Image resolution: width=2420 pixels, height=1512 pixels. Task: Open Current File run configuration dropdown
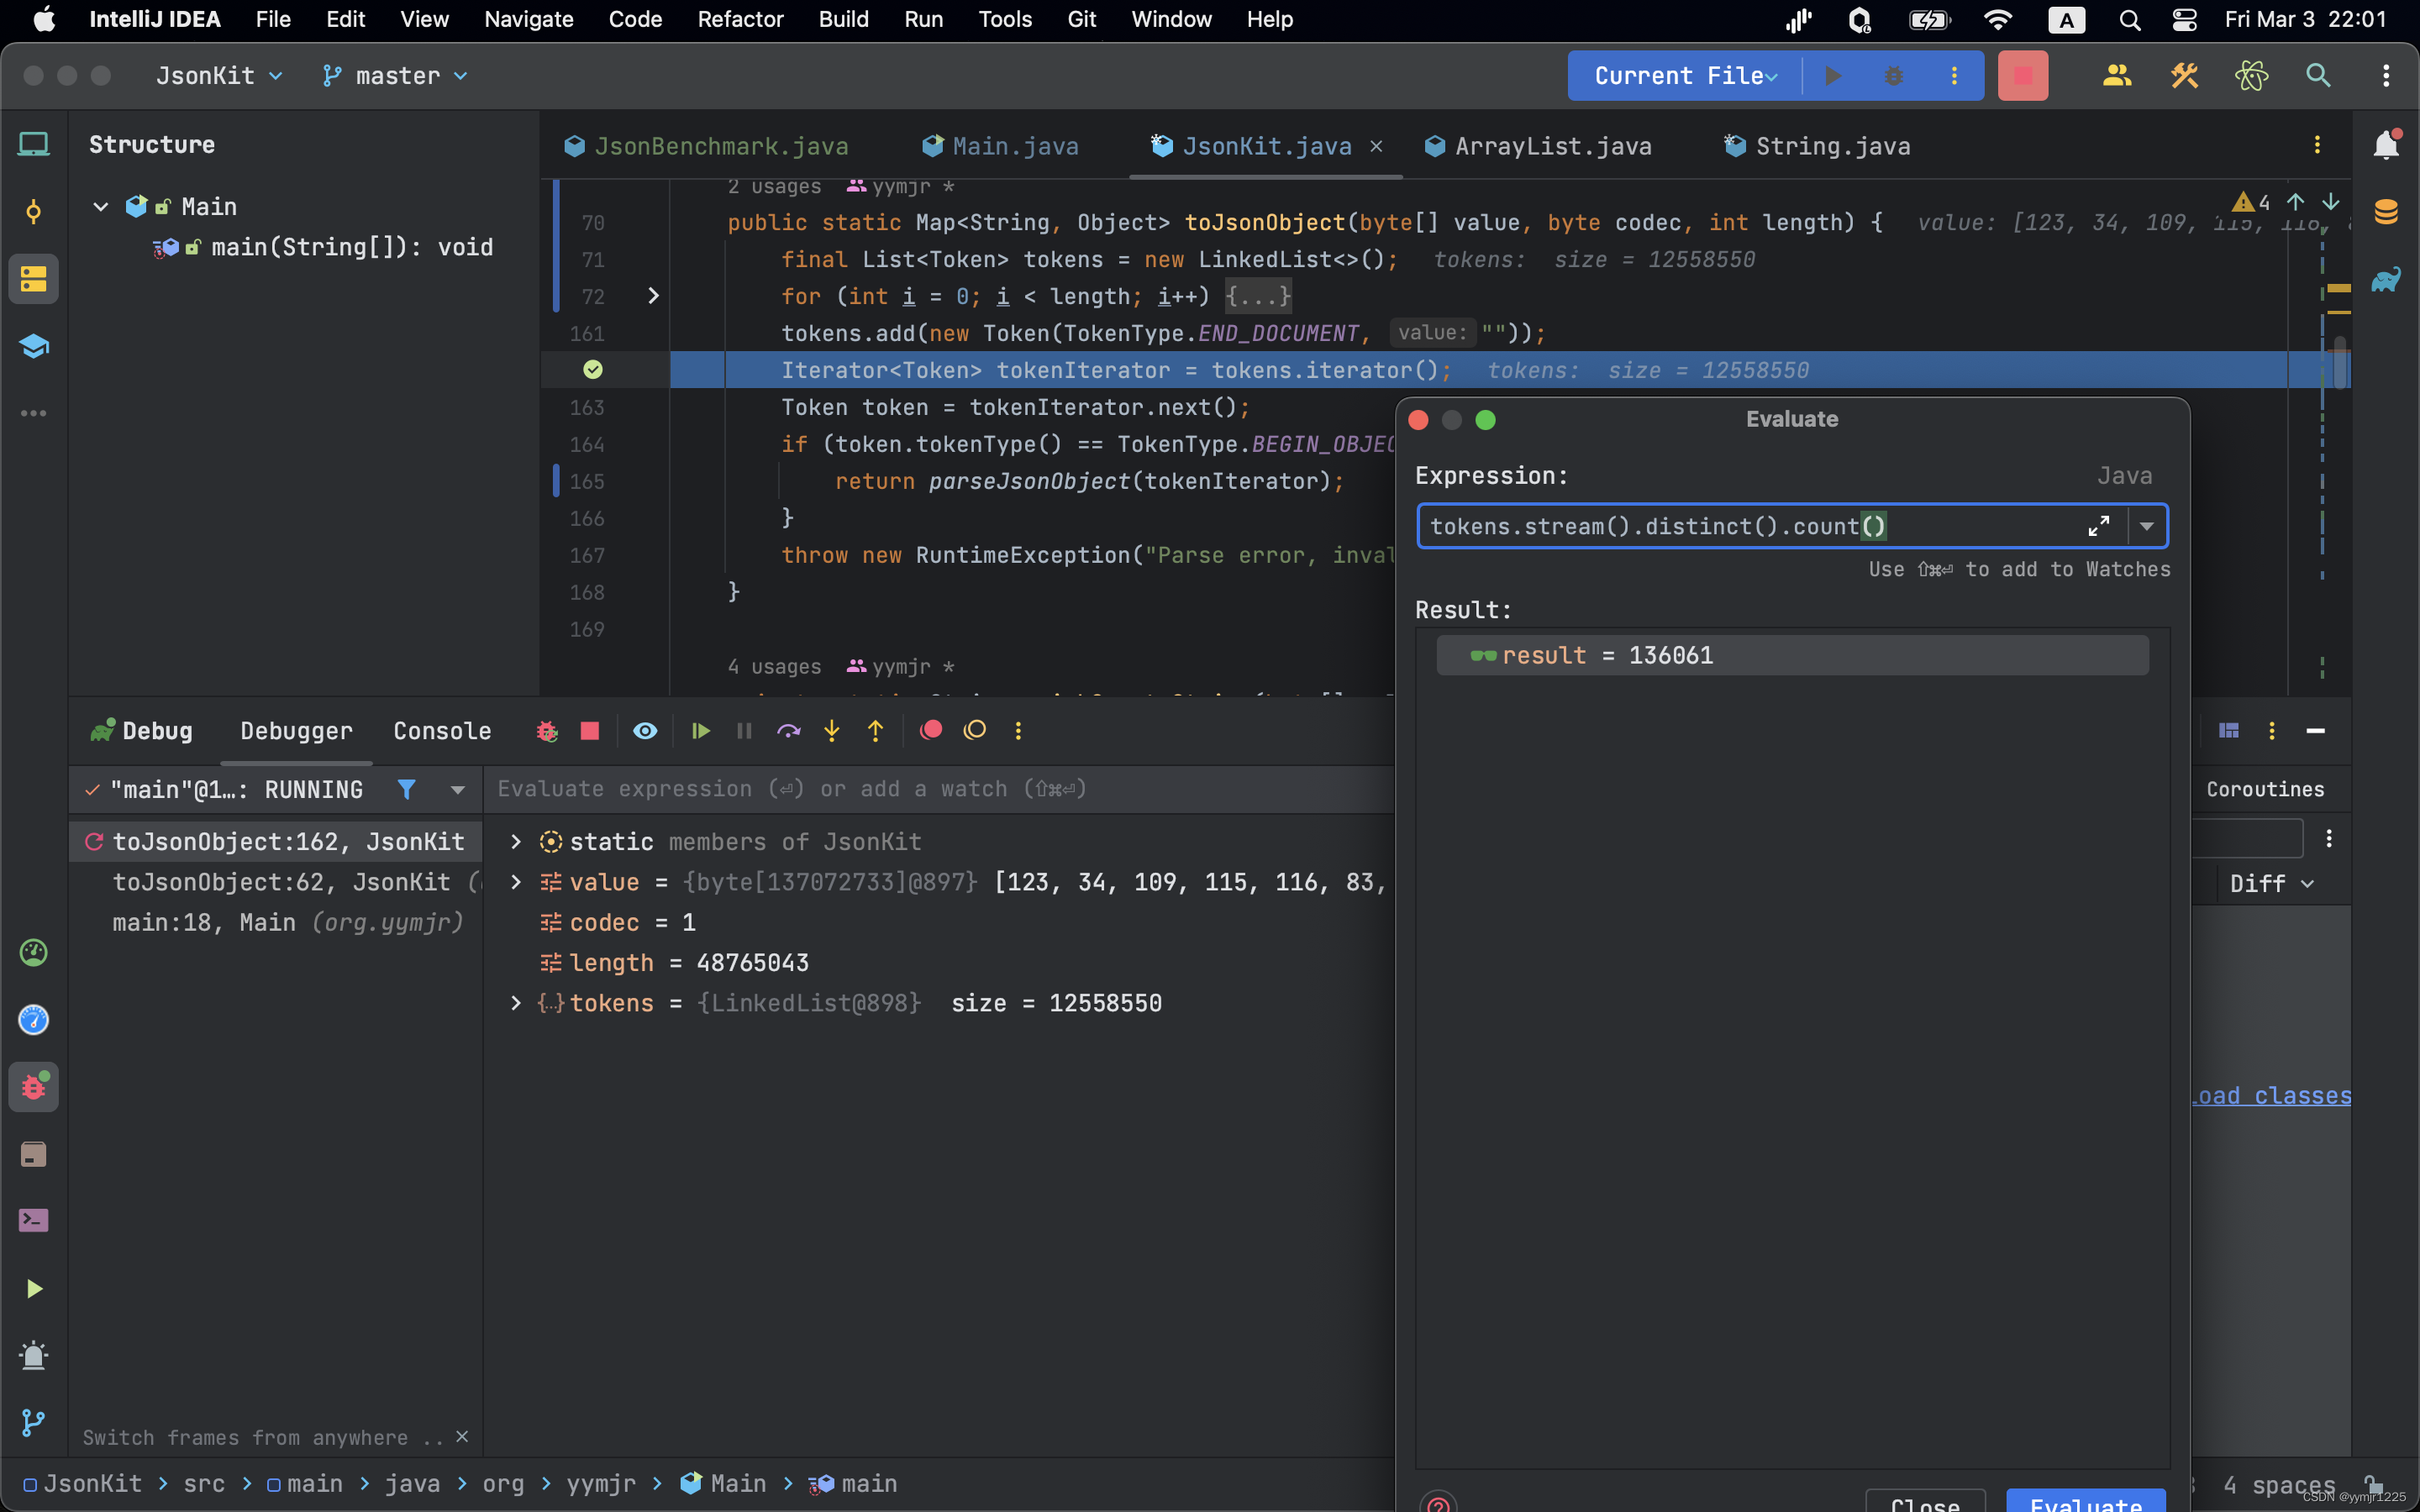[1686, 75]
